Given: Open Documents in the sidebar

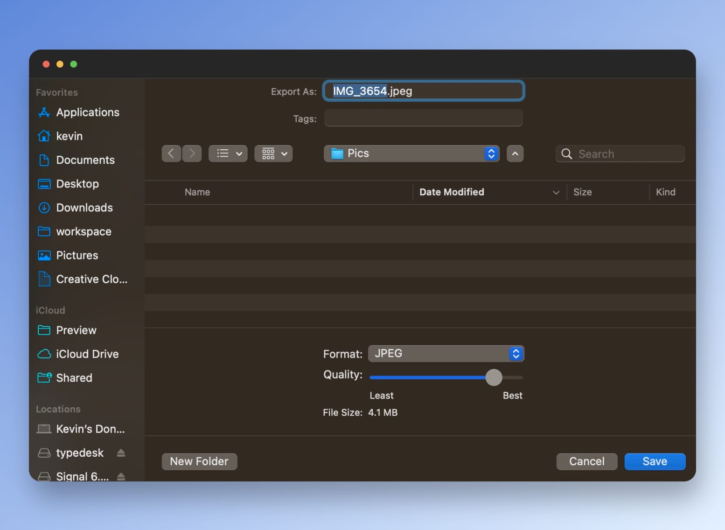Looking at the screenshot, I should pyautogui.click(x=76, y=160).
